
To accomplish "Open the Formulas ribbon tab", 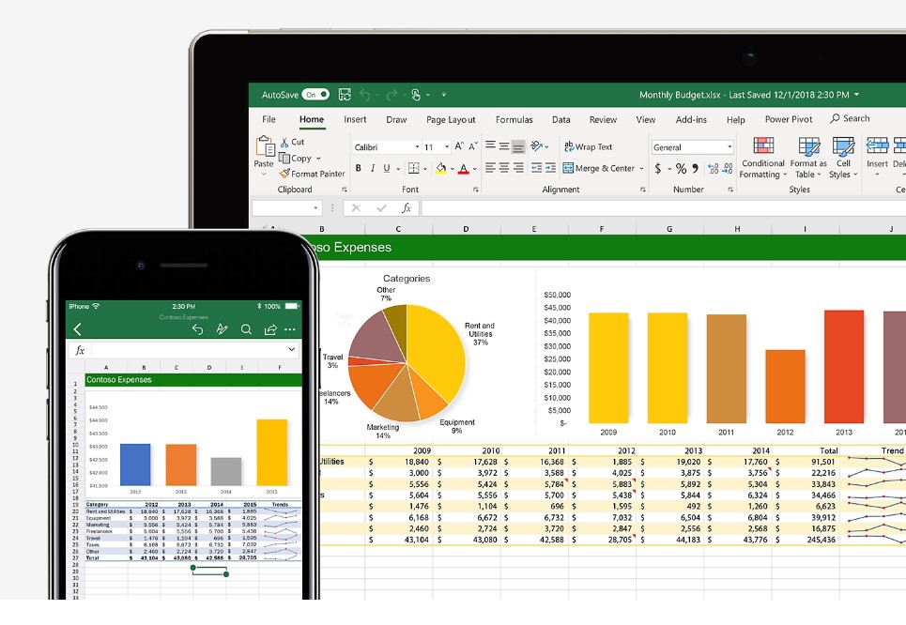I will click(514, 120).
